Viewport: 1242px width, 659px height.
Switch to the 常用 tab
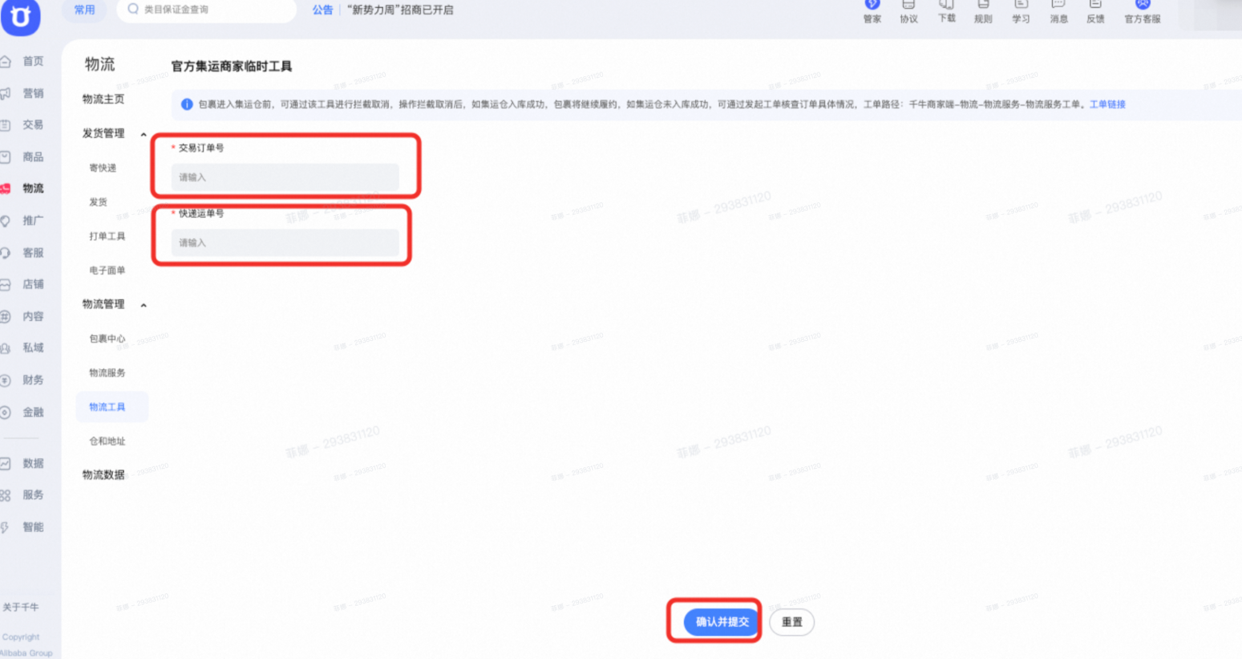(84, 10)
